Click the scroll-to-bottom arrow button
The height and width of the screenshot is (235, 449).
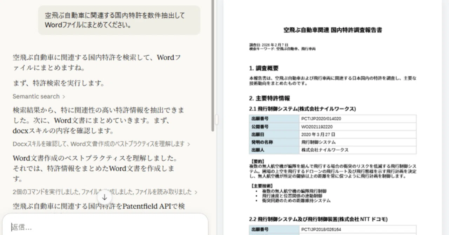tap(105, 197)
